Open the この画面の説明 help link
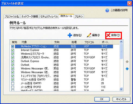 tap(119, 10)
